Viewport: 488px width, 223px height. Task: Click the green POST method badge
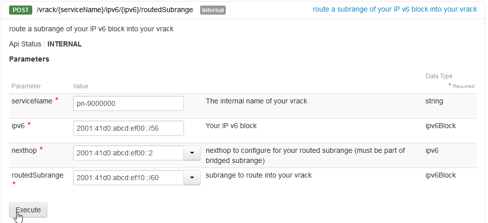click(x=21, y=10)
